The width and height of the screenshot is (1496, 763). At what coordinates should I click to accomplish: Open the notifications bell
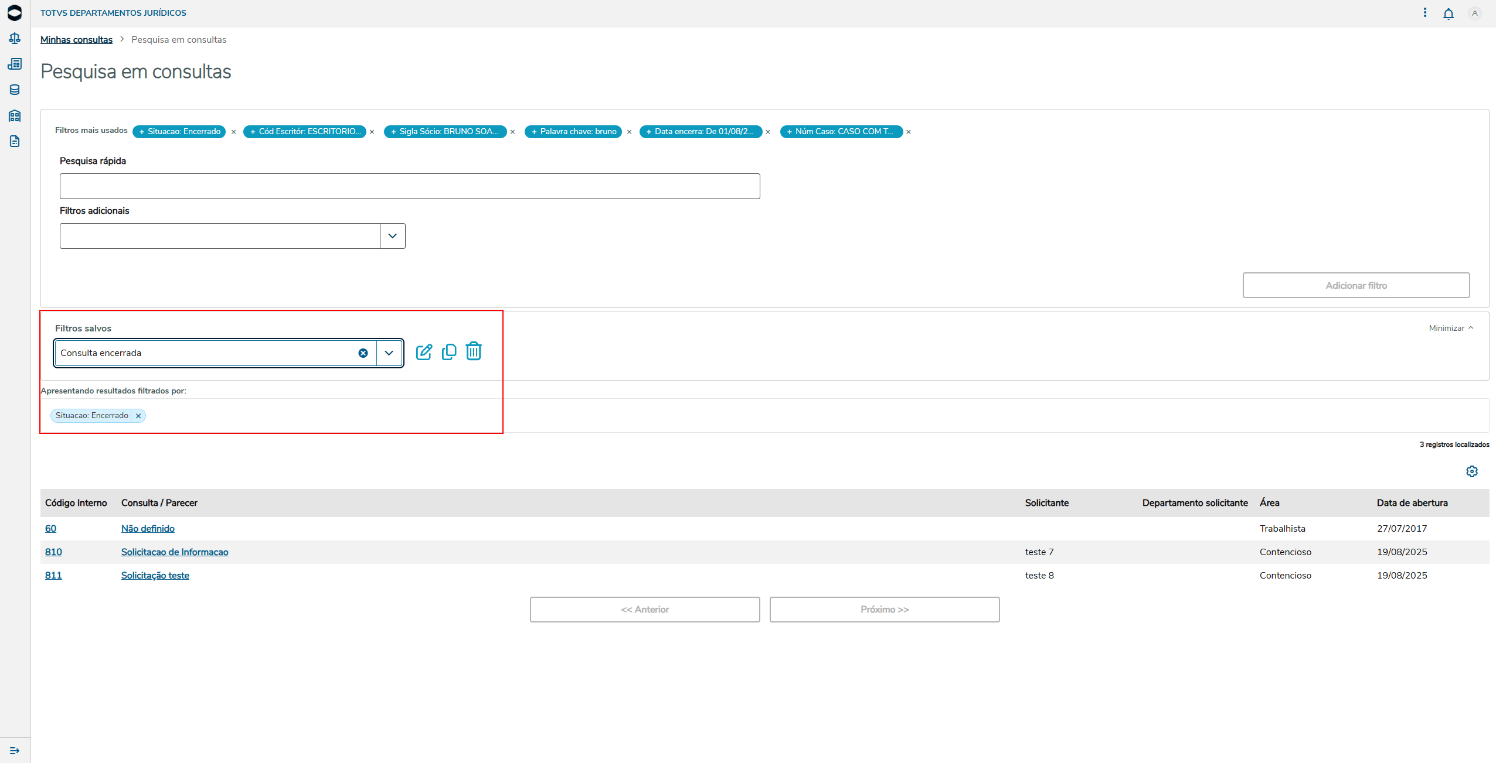pos(1448,13)
